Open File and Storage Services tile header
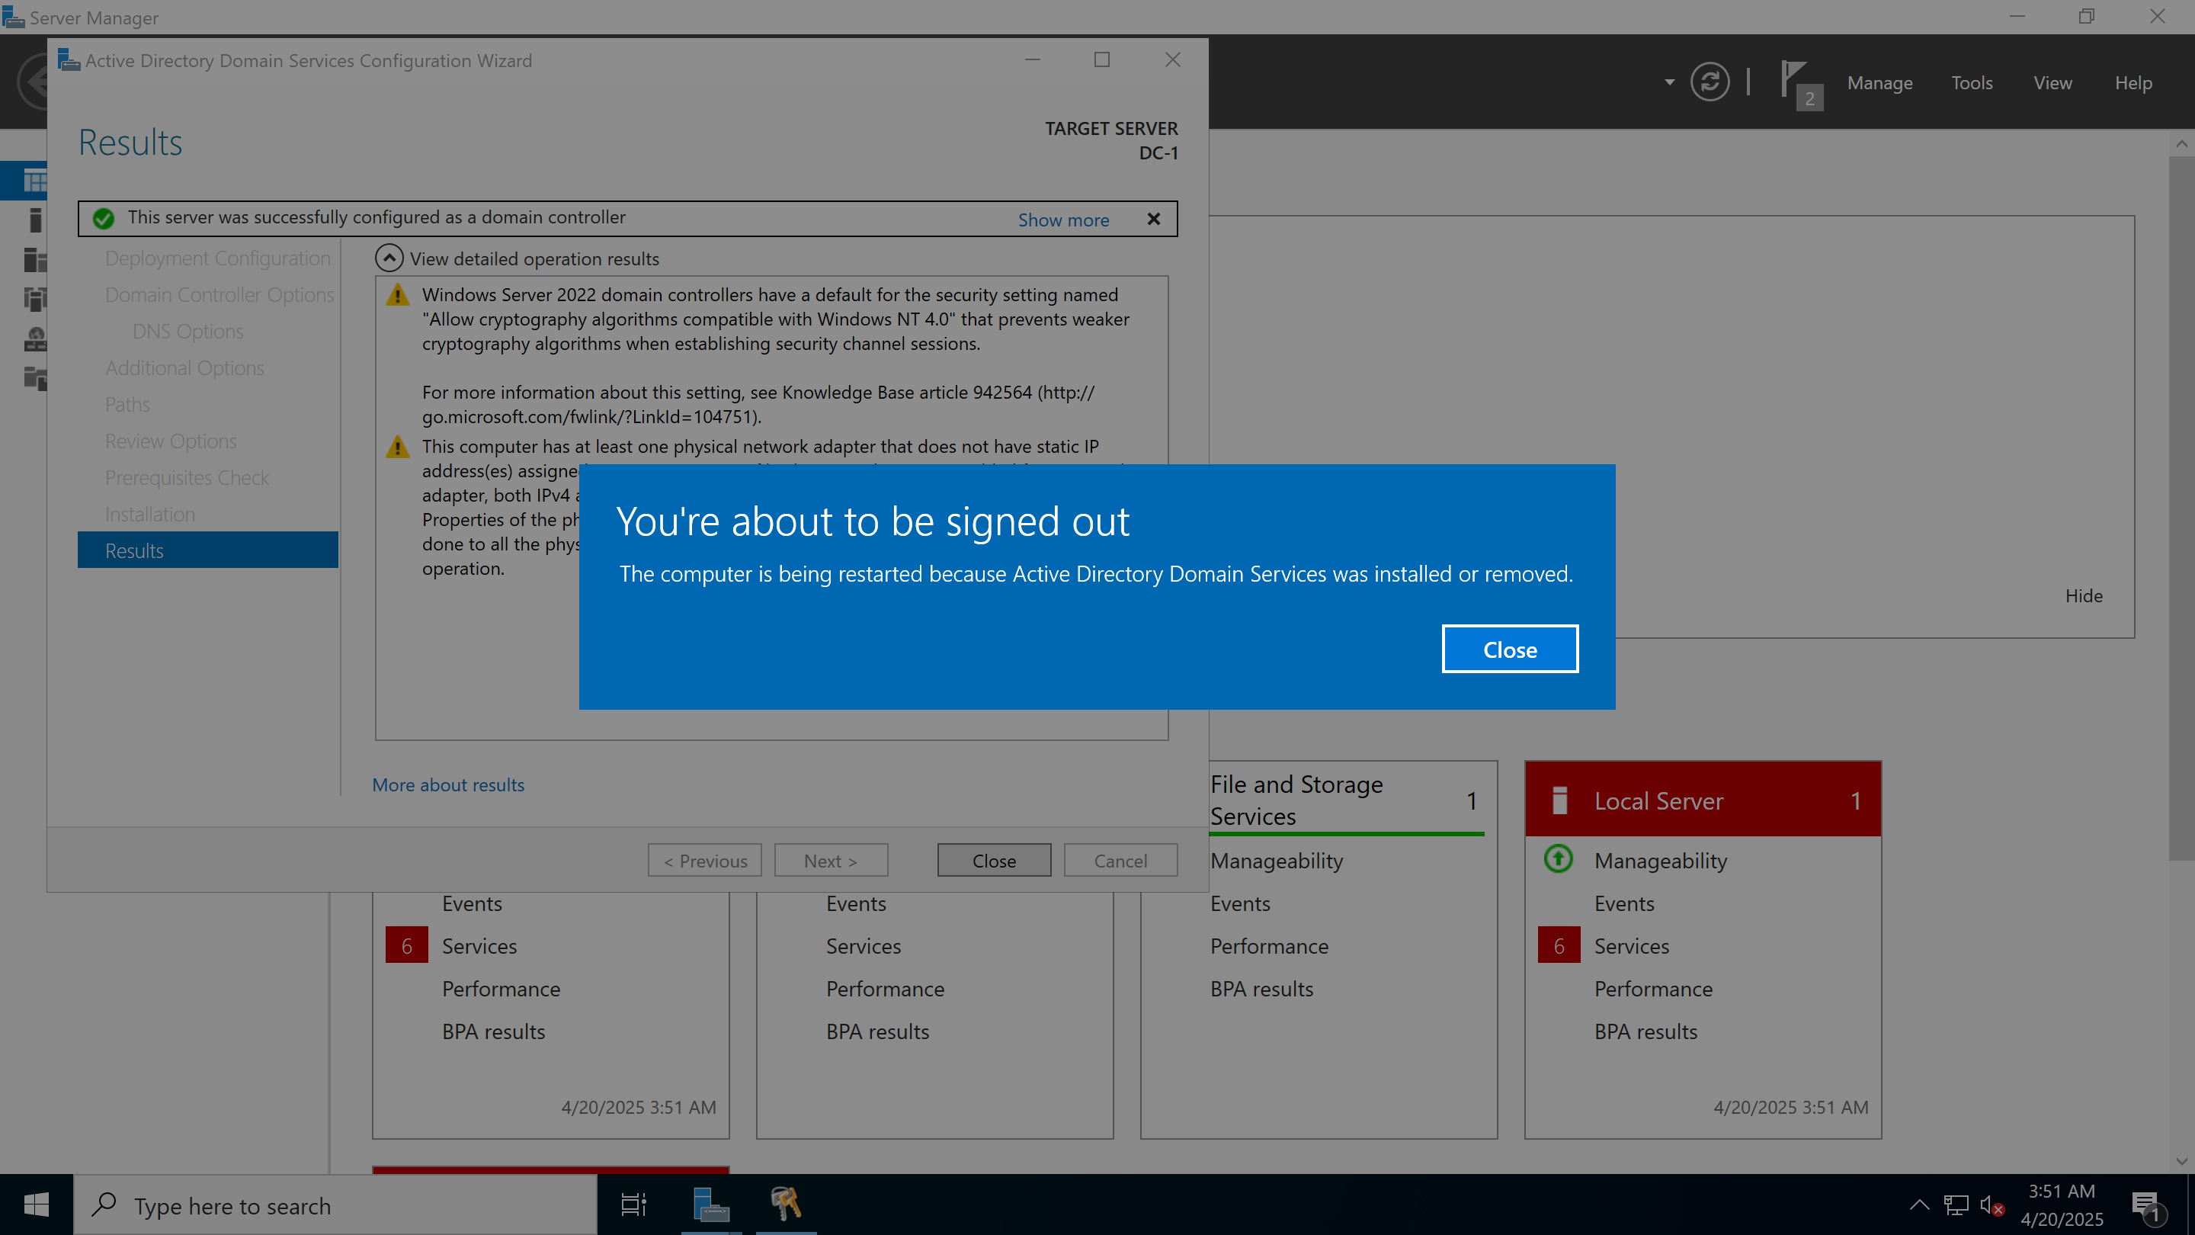 click(1319, 800)
